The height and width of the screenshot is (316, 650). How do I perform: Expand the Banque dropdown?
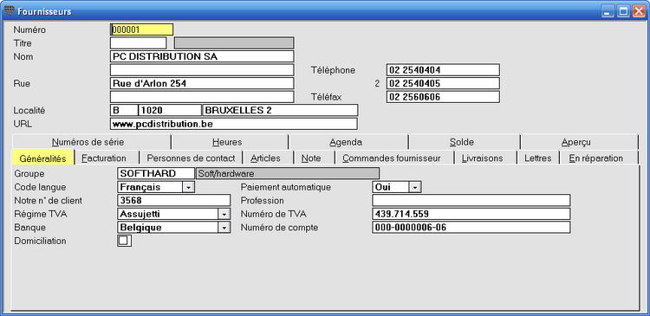(x=224, y=228)
